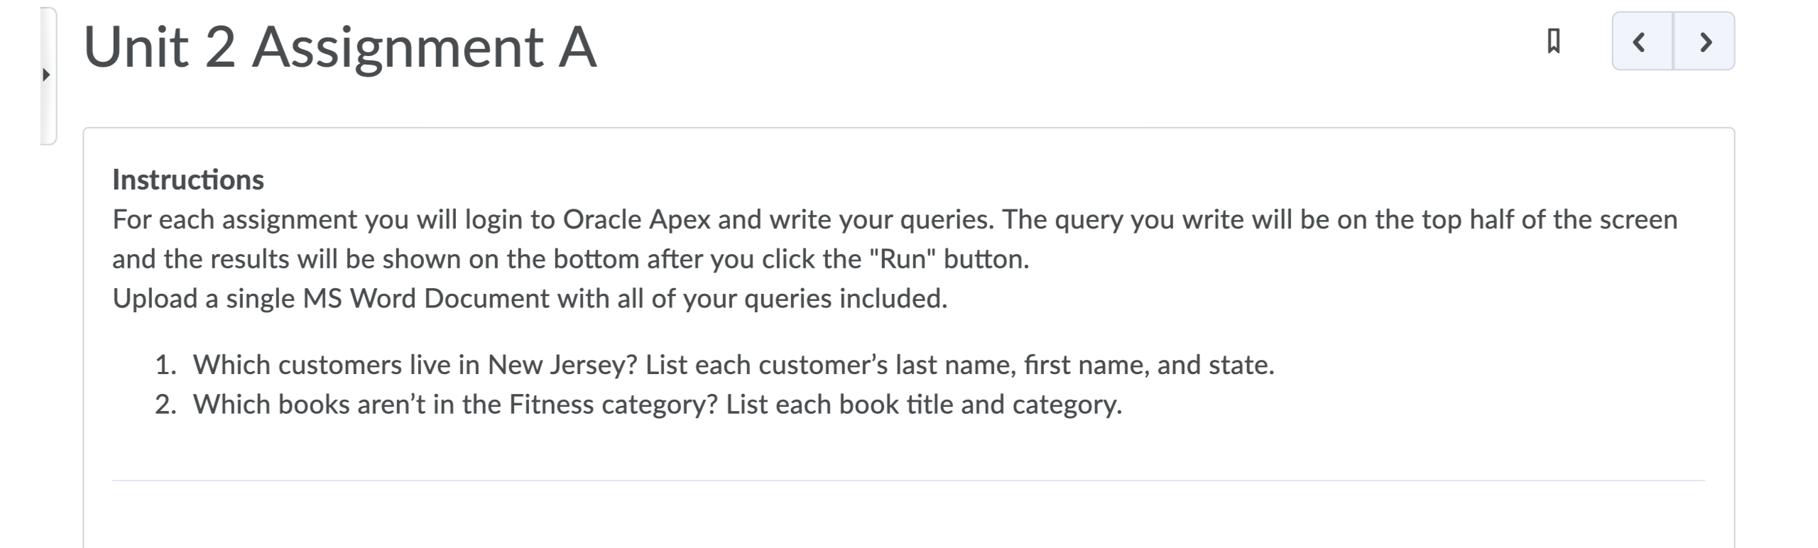Click the collapsed side panel handle bar

pyautogui.click(x=48, y=76)
